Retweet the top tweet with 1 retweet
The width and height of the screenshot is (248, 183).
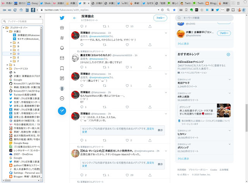(105, 26)
